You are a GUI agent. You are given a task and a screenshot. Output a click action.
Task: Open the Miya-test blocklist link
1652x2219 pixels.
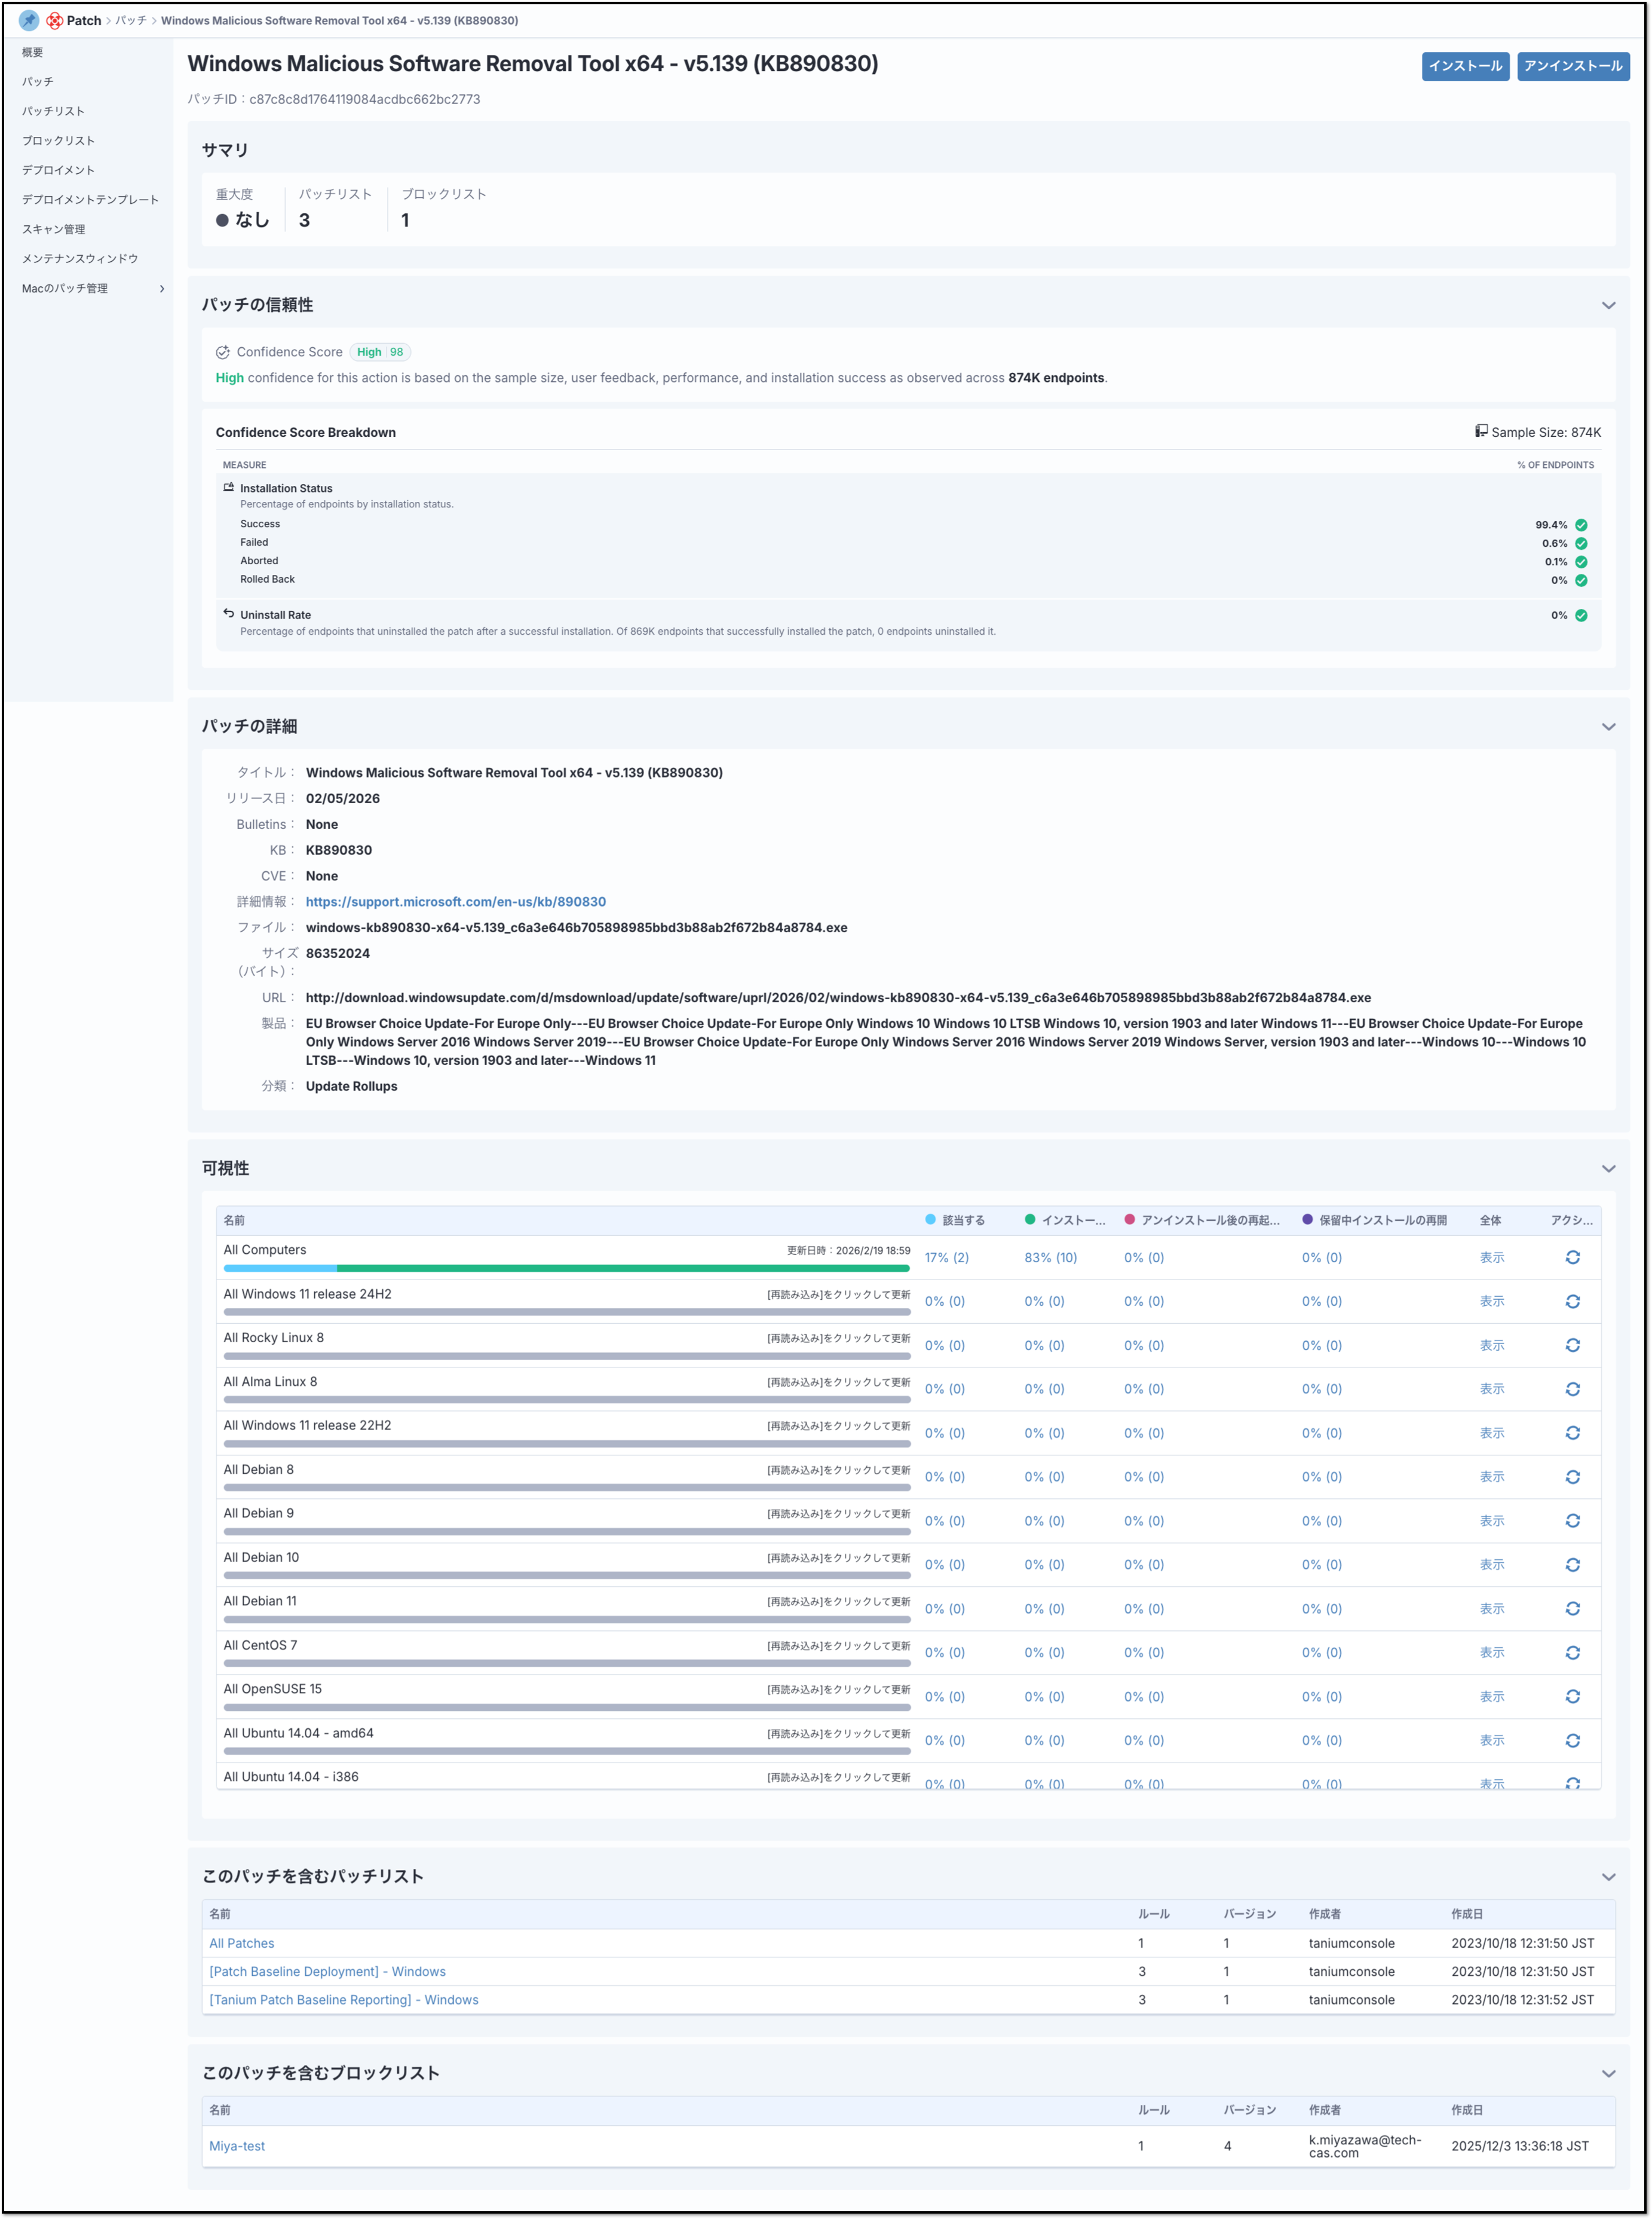[x=237, y=2146]
